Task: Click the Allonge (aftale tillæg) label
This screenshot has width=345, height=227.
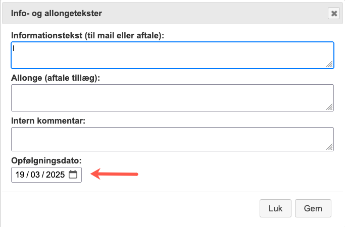Action: tap(56, 78)
